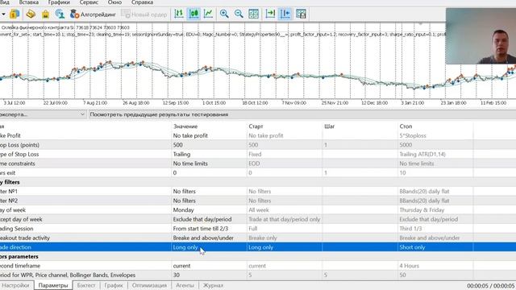
Task: Click the last toolbar icon with lock
Action: (301, 14)
